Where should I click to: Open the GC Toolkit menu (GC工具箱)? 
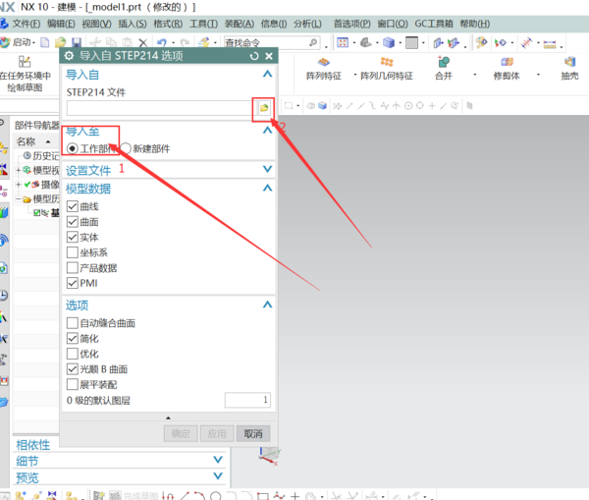(434, 24)
